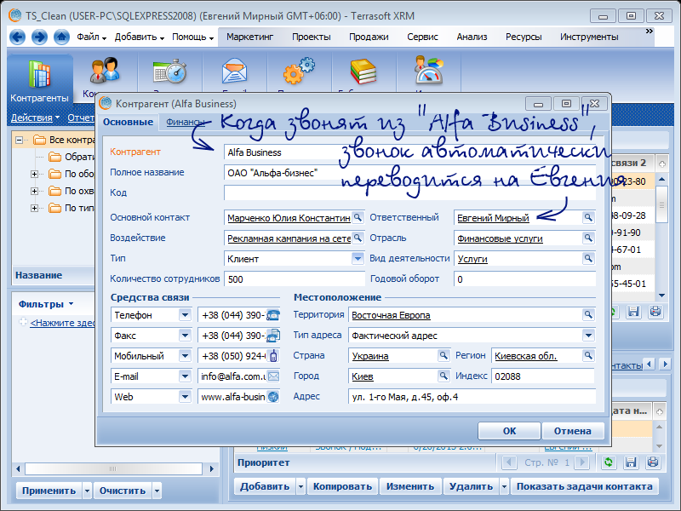The width and height of the screenshot is (681, 511).
Task: Open Web communication type dropdown
Action: pos(185,396)
